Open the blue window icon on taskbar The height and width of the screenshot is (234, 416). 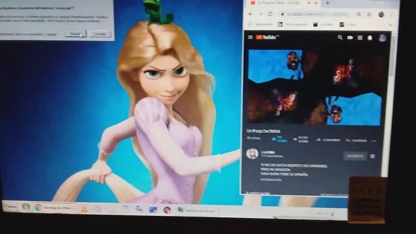(x=153, y=209)
